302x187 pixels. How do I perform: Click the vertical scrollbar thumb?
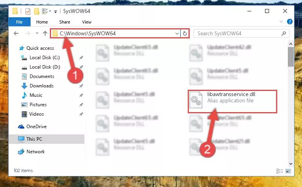click(x=291, y=57)
